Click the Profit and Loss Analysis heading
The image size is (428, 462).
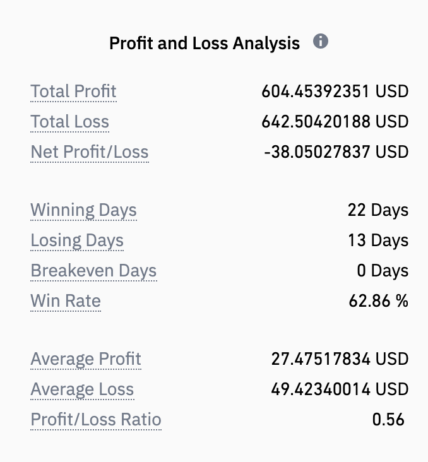[205, 43]
